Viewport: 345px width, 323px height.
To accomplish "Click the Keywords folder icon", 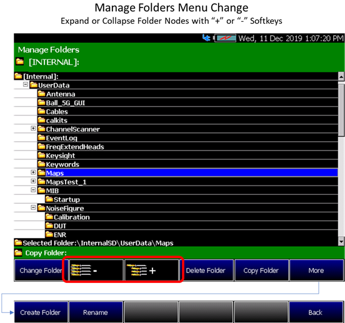I will pyautogui.click(x=41, y=164).
